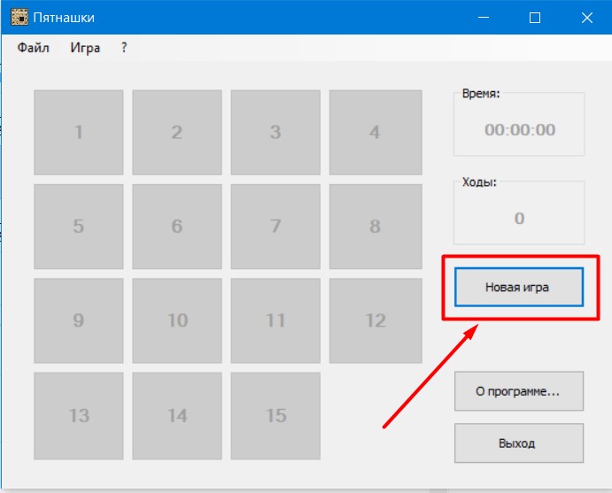Click the Время timer display
Screen dimensions: 612x493
[x=519, y=130]
